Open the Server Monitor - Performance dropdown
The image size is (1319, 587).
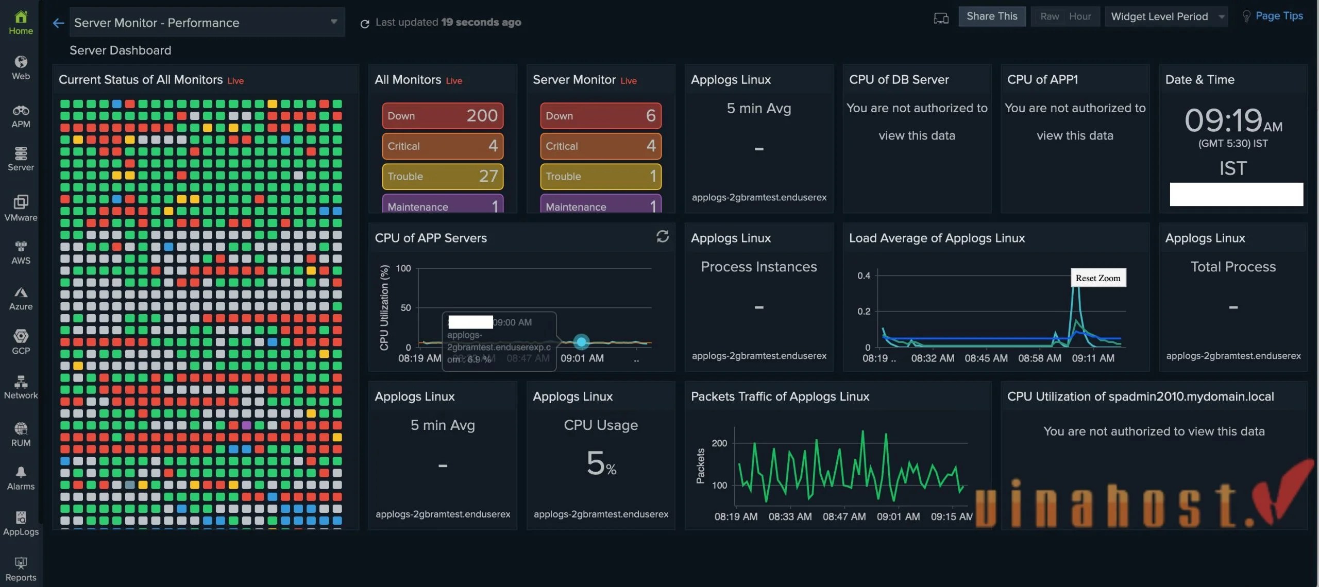coord(206,23)
